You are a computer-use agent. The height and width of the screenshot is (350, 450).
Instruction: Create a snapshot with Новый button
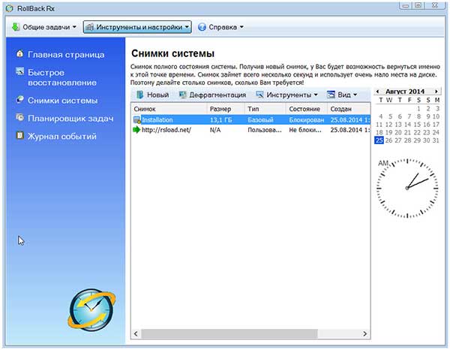point(152,95)
